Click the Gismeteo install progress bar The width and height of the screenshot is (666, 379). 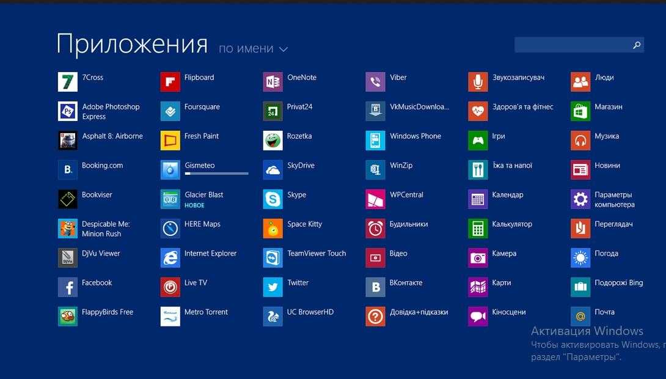click(x=217, y=174)
